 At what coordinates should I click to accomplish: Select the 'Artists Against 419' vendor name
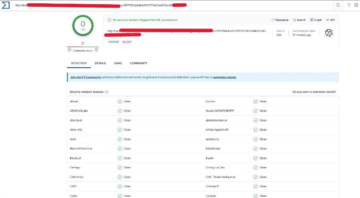(x=217, y=130)
